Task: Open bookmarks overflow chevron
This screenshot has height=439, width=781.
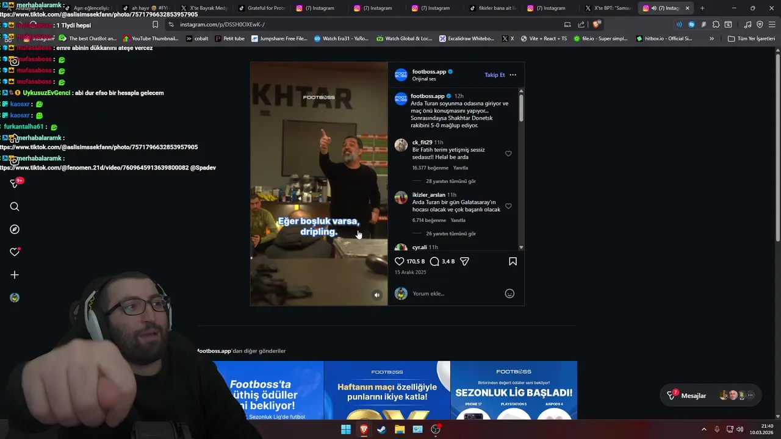Action: (711, 38)
